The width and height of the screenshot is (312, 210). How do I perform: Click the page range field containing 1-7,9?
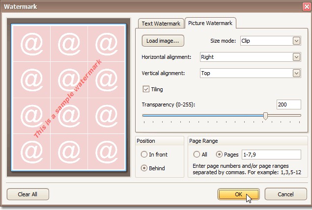tap(271, 155)
